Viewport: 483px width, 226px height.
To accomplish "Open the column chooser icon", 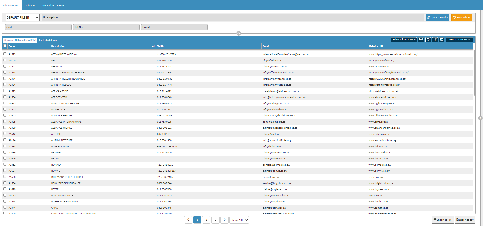I will click(x=442, y=40).
